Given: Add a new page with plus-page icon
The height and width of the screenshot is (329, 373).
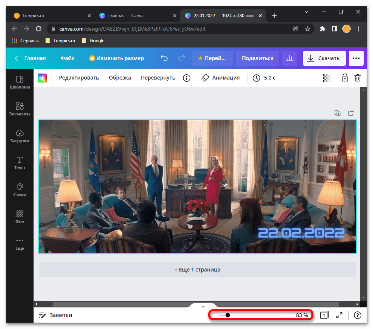Looking at the screenshot, I should 351,113.
